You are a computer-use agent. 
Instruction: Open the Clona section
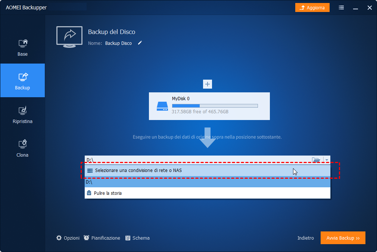point(23,148)
